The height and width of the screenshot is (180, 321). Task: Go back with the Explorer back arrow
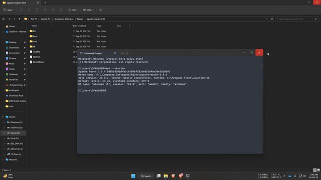coord(4,19)
